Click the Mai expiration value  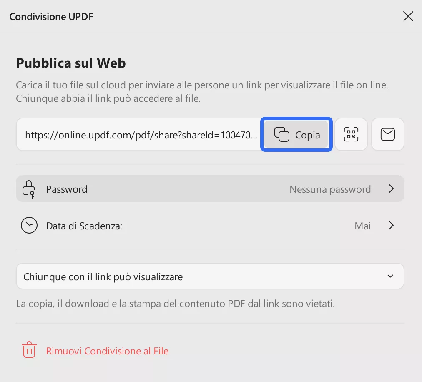(362, 226)
